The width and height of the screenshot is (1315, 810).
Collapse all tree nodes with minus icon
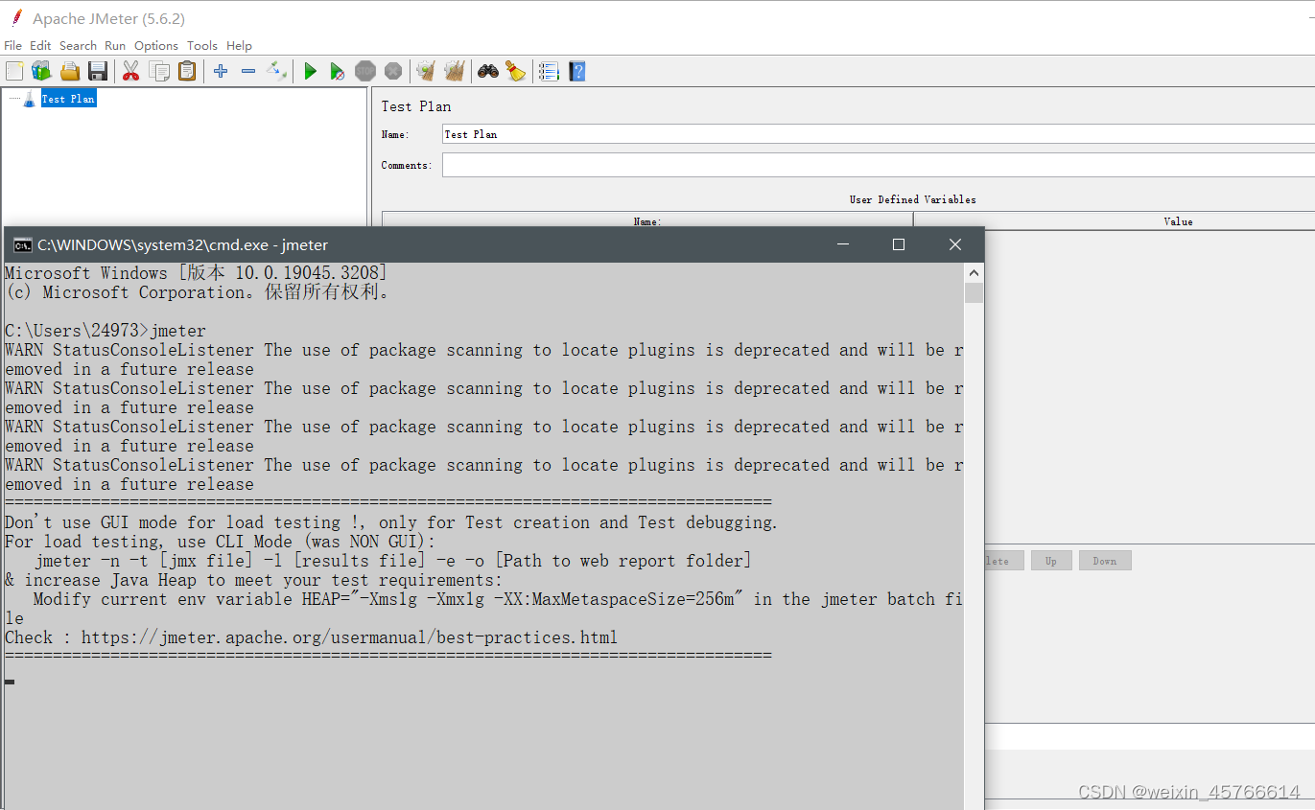click(x=248, y=71)
